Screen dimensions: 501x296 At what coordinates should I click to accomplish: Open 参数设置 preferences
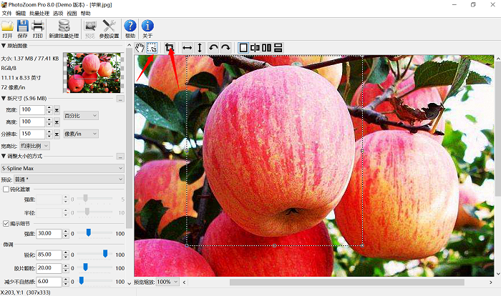109,29
